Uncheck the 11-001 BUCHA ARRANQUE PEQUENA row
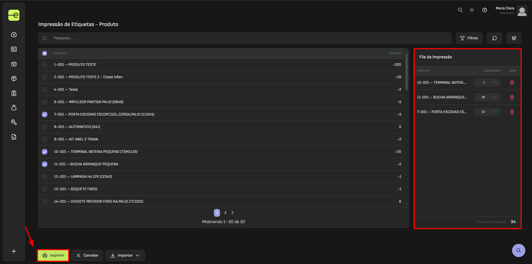This screenshot has width=532, height=264. coord(45,164)
